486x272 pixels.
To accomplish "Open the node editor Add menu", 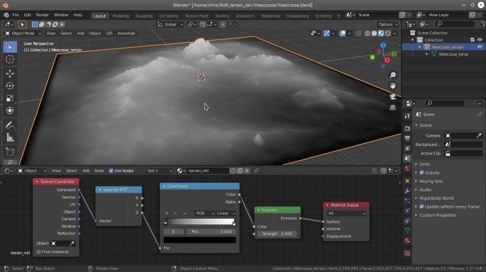I will click(x=86, y=171).
